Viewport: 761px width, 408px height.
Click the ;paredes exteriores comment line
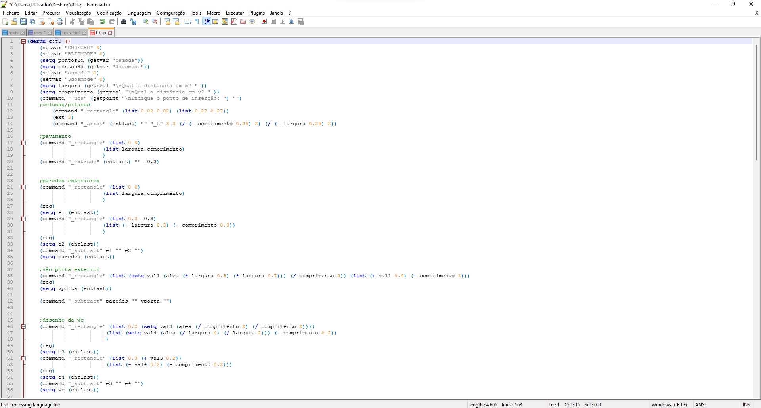[69, 181]
